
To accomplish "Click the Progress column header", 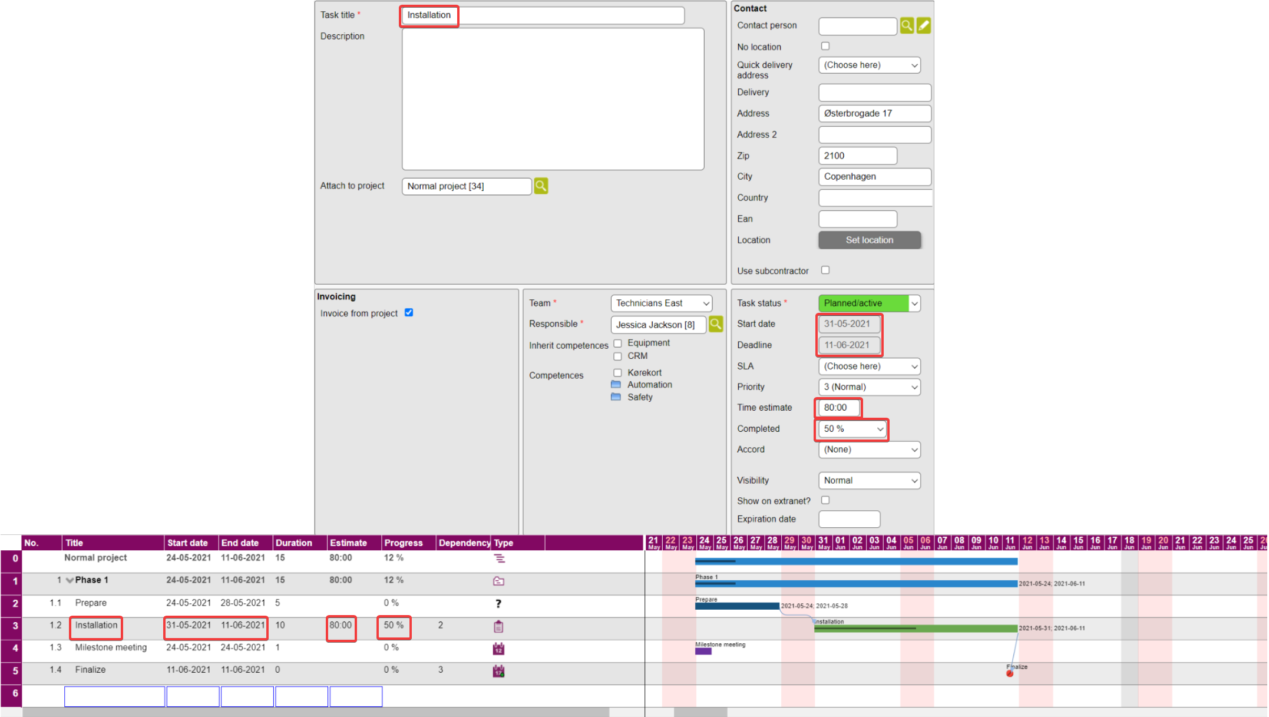I will click(404, 543).
